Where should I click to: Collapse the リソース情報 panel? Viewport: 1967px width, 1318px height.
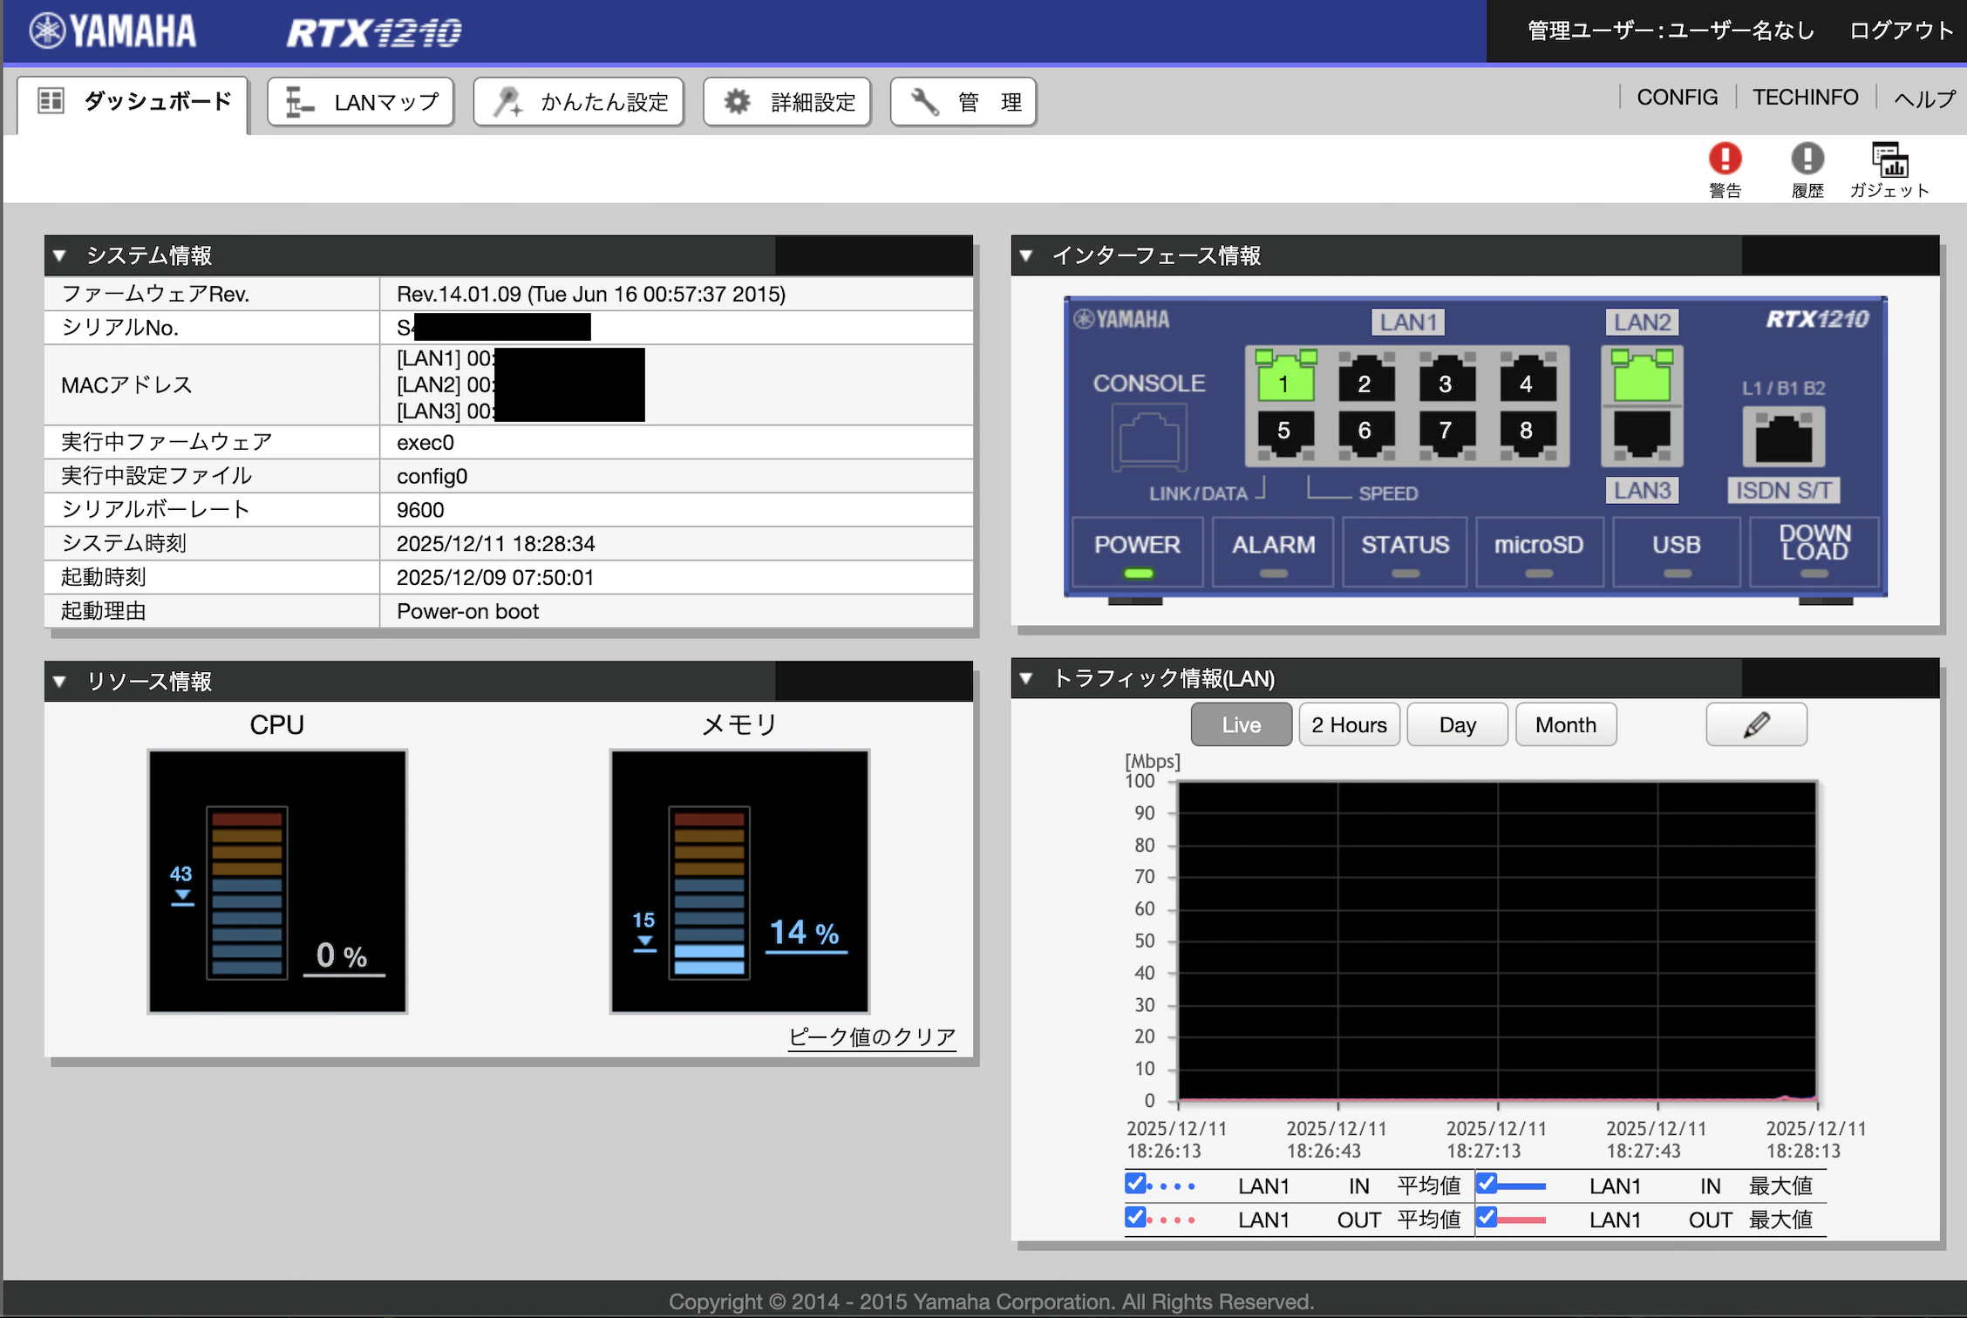59,681
